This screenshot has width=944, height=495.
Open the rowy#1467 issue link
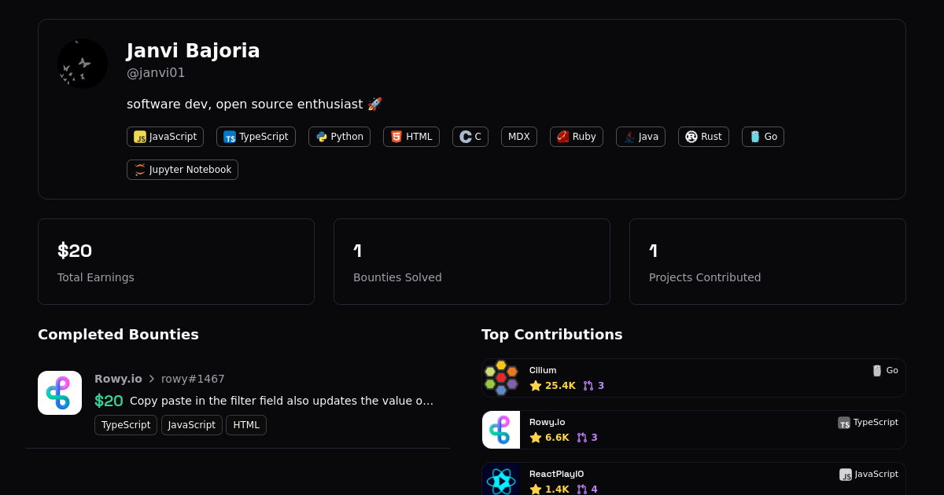pyautogui.click(x=193, y=379)
